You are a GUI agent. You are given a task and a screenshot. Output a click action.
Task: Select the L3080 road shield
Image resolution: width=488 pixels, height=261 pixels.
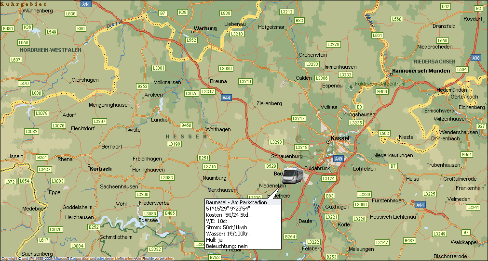pos(226,69)
